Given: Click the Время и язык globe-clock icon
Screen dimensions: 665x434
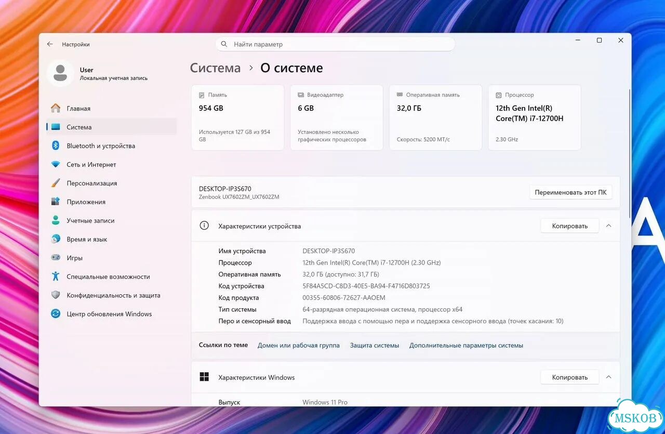Looking at the screenshot, I should (x=56, y=239).
